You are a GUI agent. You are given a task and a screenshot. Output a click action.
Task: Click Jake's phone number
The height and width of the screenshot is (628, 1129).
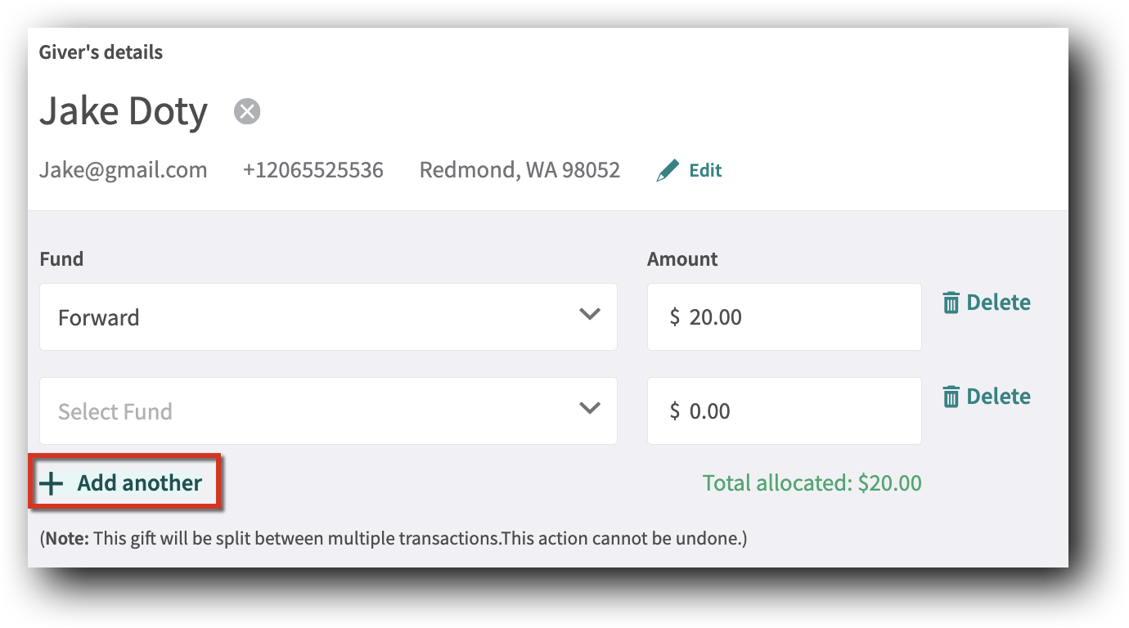pos(313,169)
